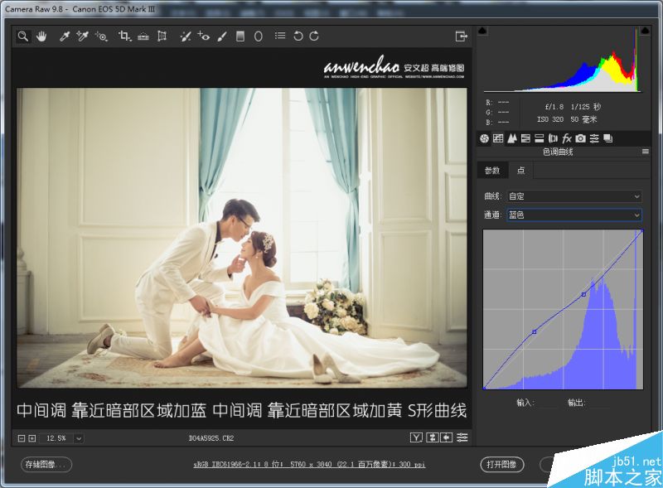Open the Tone Curve panel tab
The height and width of the screenshot is (488, 663).
coord(498,138)
